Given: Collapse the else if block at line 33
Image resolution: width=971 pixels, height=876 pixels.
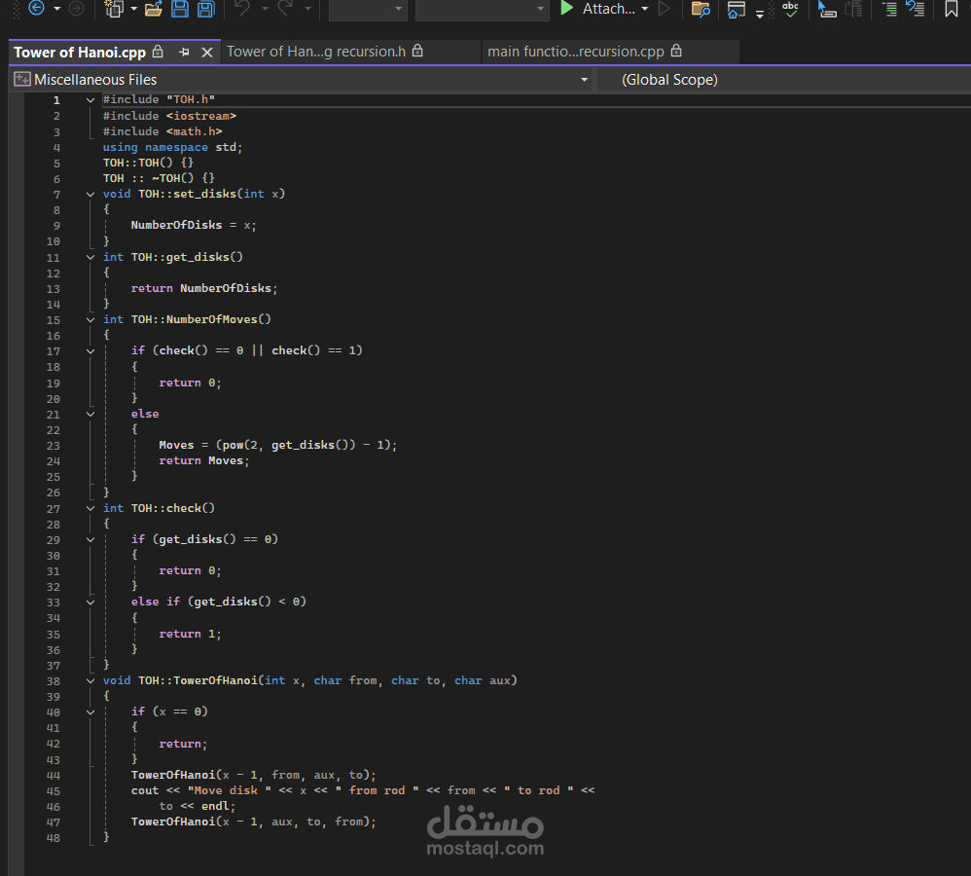Looking at the screenshot, I should (90, 602).
